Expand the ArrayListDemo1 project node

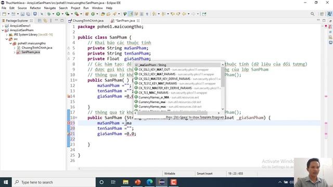pyautogui.click(x=3, y=26)
